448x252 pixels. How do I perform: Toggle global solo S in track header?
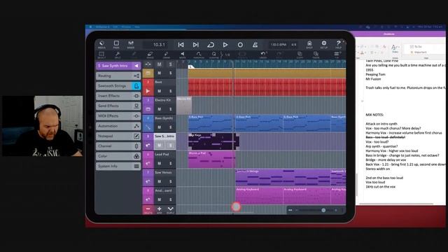coord(171,64)
